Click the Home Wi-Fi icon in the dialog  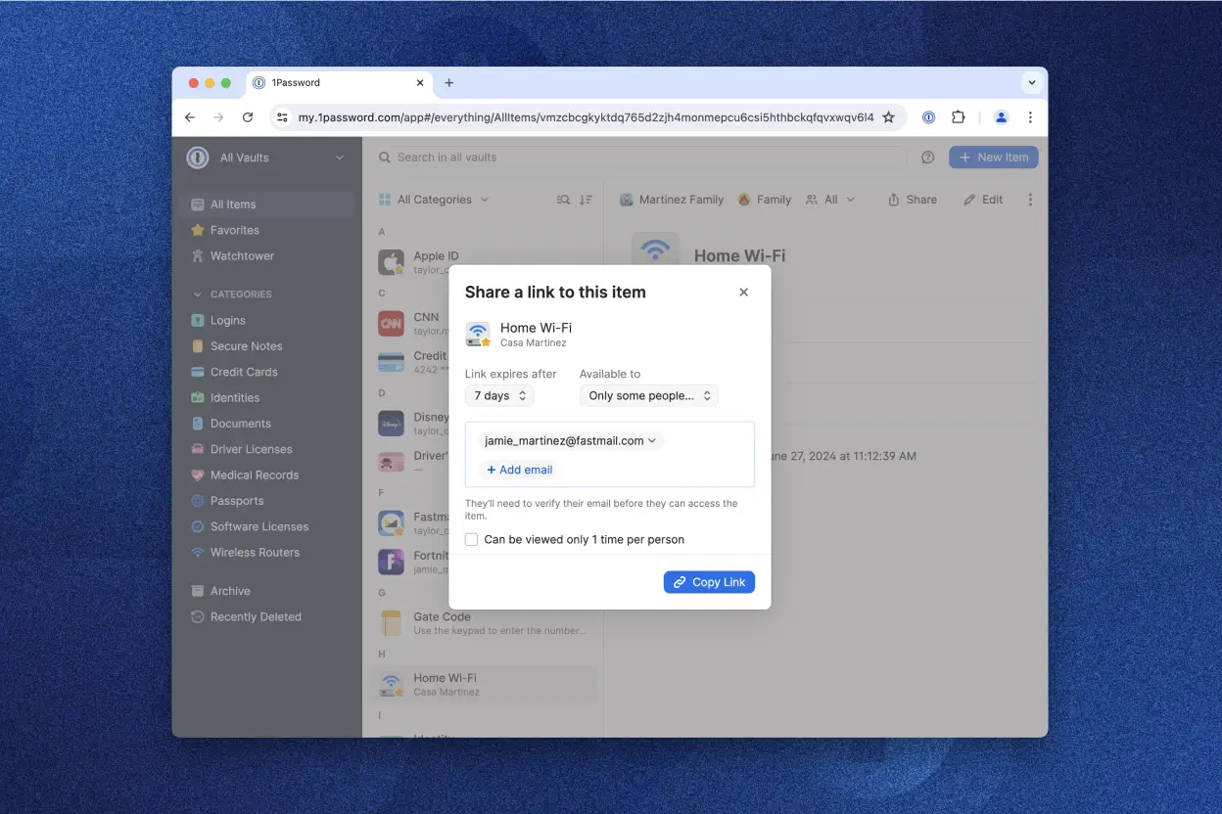click(x=478, y=335)
